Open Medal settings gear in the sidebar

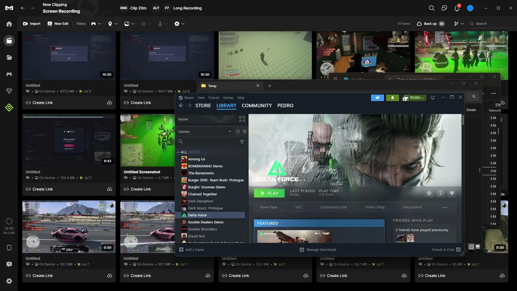[x=9, y=281]
